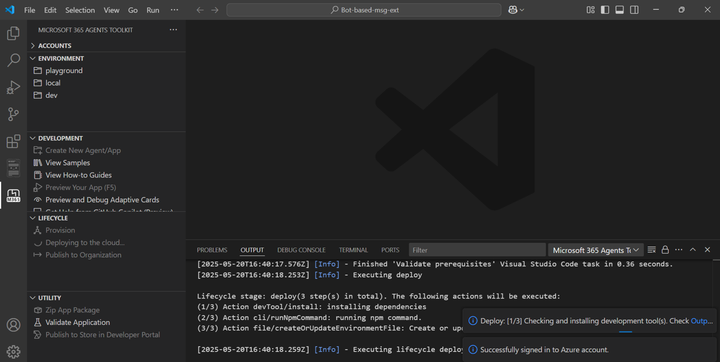The height and width of the screenshot is (362, 720).
Task: Open View How-to Guides
Action: (106, 175)
